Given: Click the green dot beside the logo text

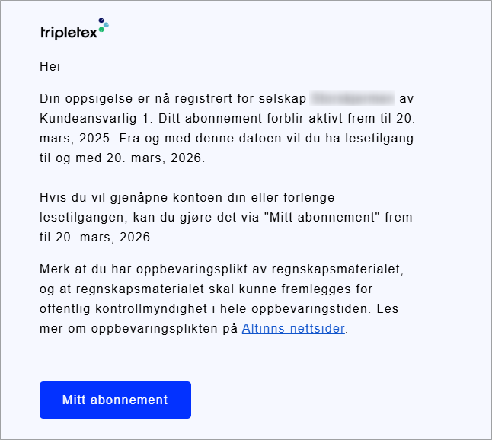Looking at the screenshot, I should pos(101,30).
